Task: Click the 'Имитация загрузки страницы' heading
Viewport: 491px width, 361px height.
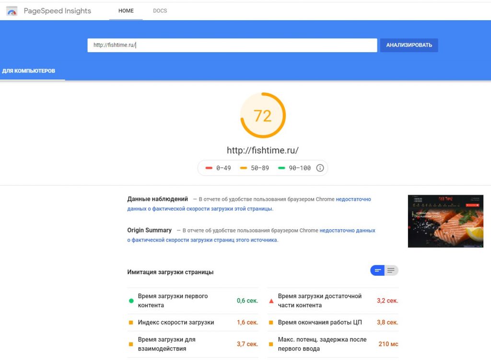Action: pos(170,272)
